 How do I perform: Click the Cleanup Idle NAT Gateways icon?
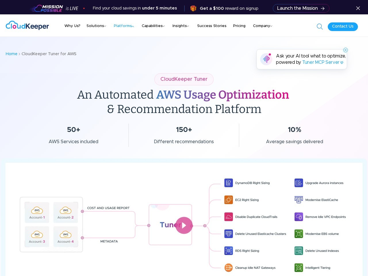[229, 268]
